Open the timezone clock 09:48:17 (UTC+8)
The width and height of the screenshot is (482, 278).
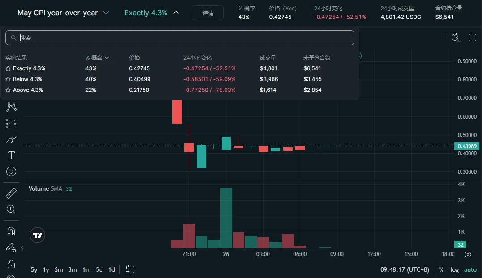(x=405, y=269)
